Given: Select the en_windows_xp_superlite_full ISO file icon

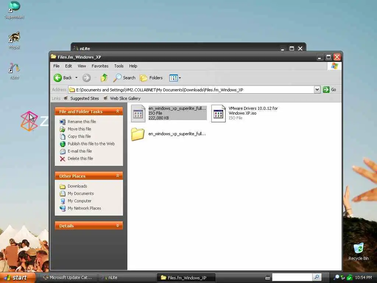Looking at the screenshot, I should pos(138,113).
